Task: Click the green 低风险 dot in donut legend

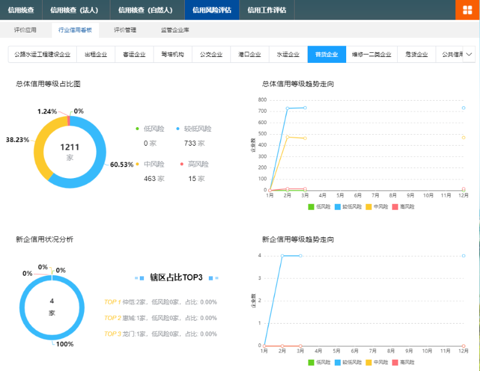Action: (137, 129)
